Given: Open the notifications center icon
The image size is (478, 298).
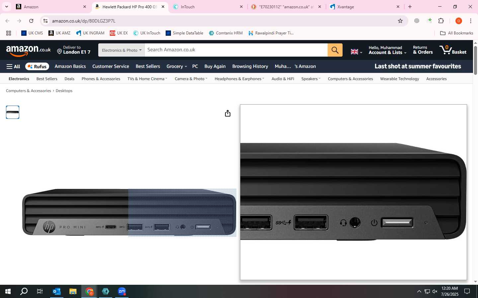Looking at the screenshot, I should (x=467, y=291).
